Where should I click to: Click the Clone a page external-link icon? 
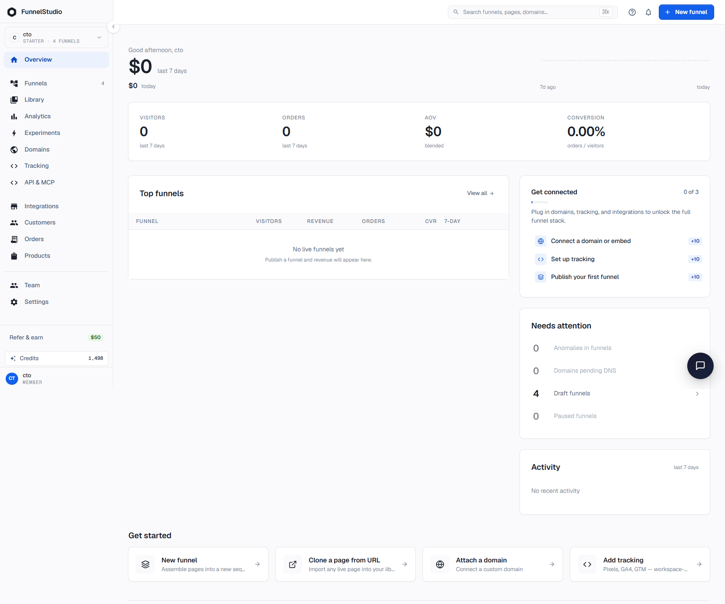point(293,564)
